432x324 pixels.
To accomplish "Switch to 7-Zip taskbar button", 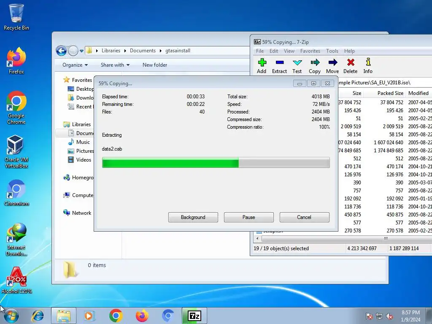I will (x=194, y=316).
